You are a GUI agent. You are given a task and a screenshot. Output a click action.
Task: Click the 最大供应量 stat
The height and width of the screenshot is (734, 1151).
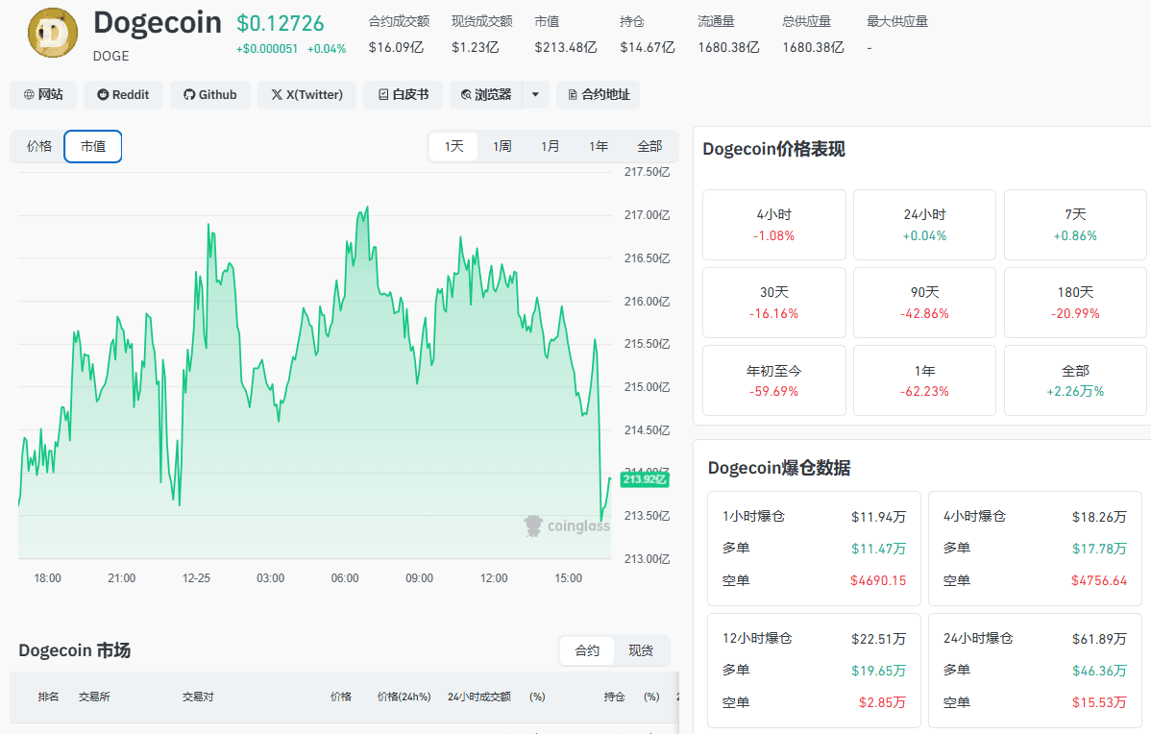click(897, 35)
